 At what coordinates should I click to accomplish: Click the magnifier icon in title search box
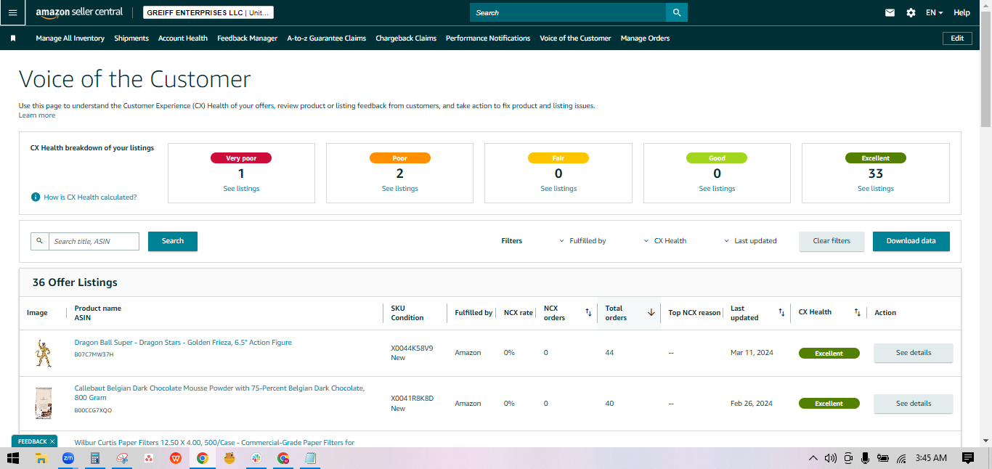40,241
